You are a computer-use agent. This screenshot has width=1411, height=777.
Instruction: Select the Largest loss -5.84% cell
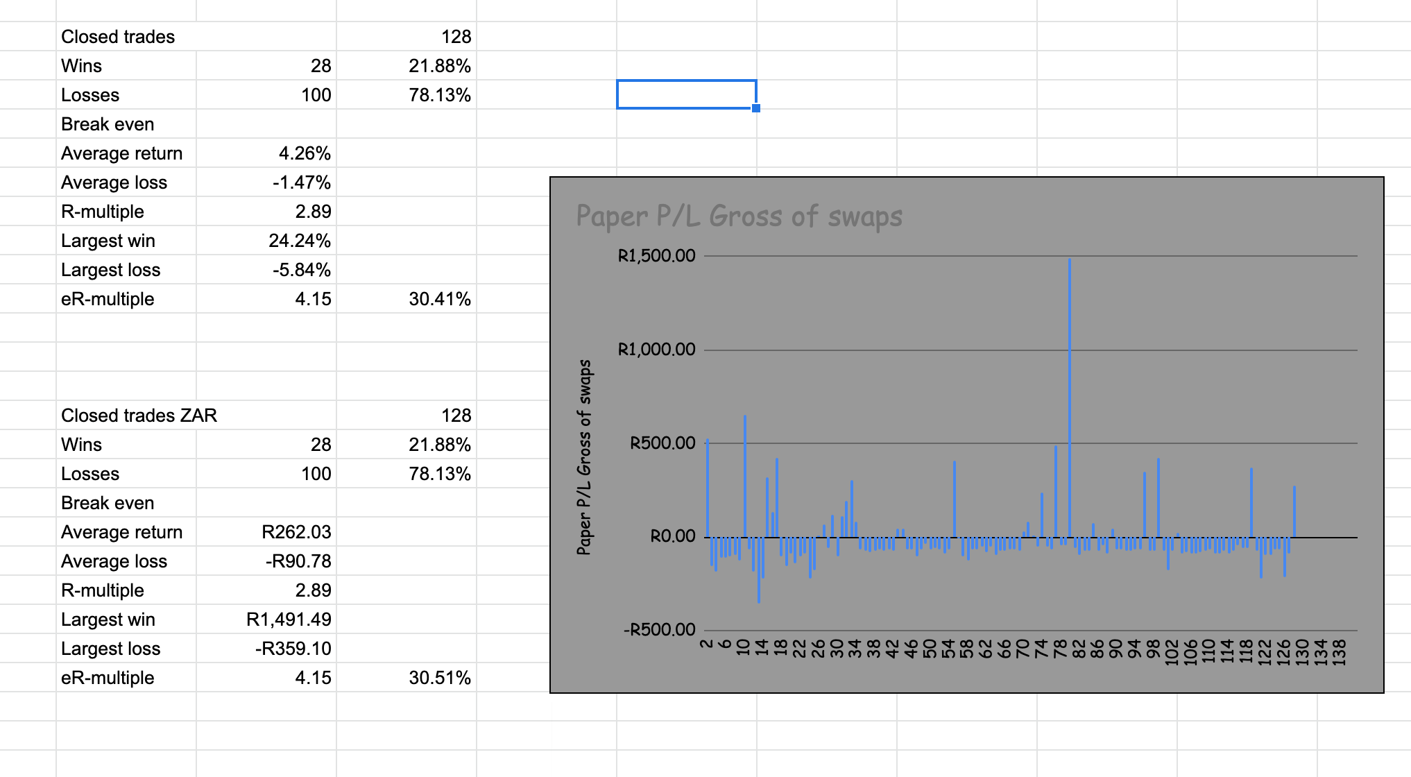click(266, 270)
